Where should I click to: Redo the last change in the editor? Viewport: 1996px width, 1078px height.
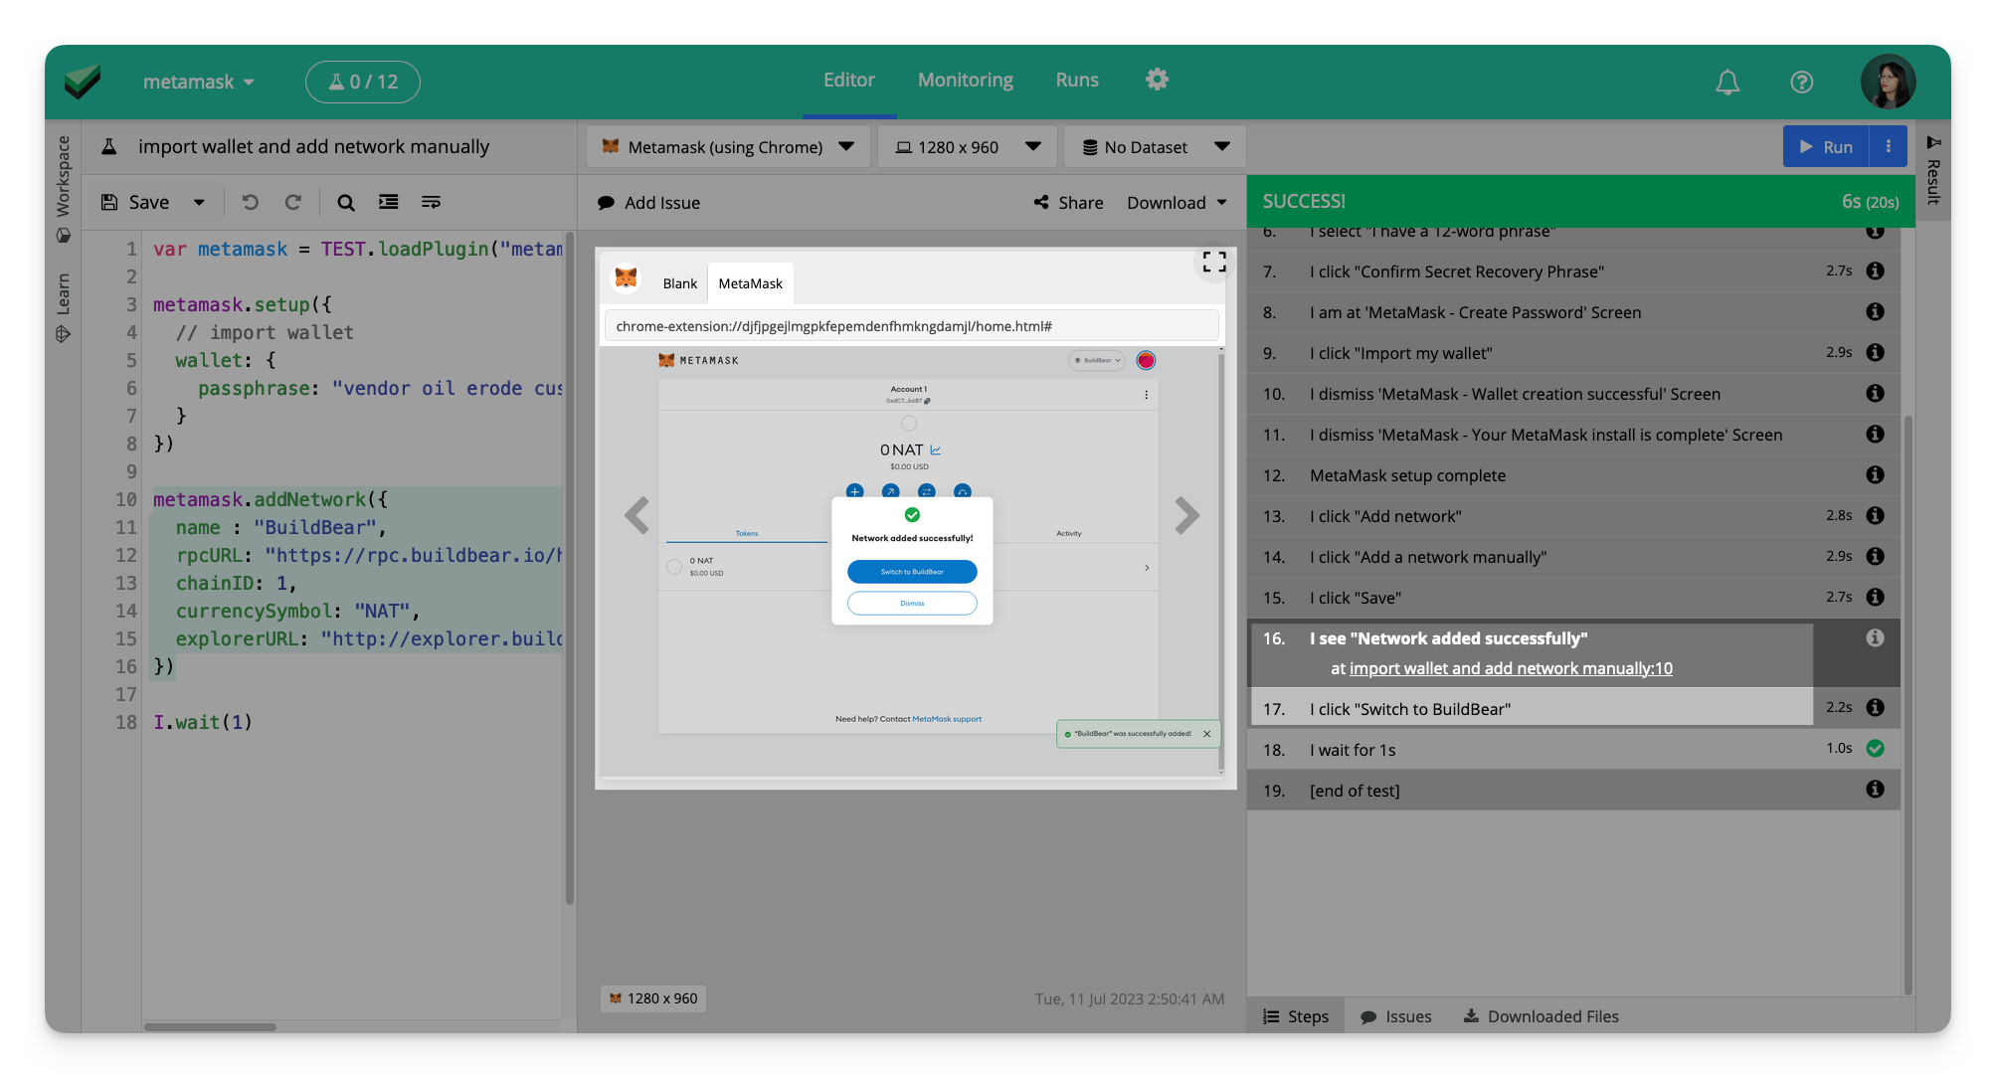coord(293,202)
